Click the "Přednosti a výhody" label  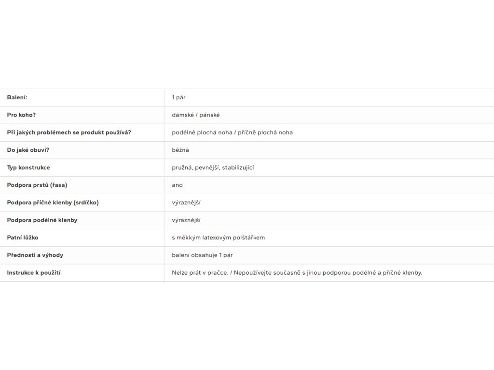pyautogui.click(x=35, y=255)
